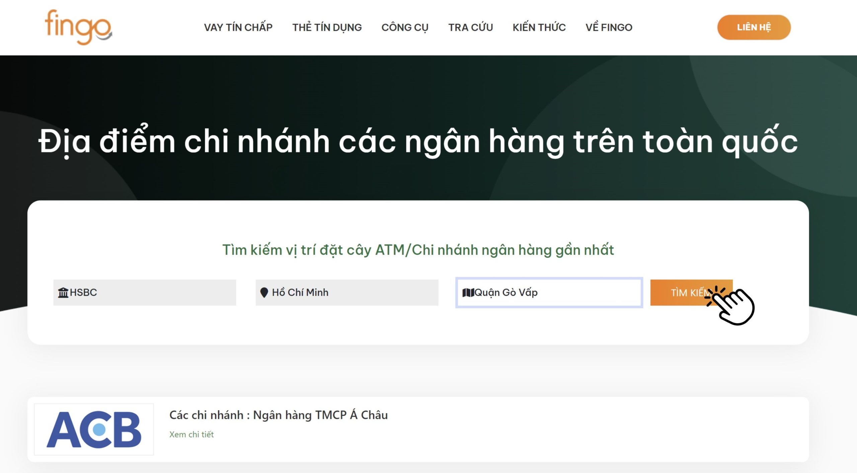Open the THẺ TÍN DỤNG menu
857x473 pixels.
327,27
